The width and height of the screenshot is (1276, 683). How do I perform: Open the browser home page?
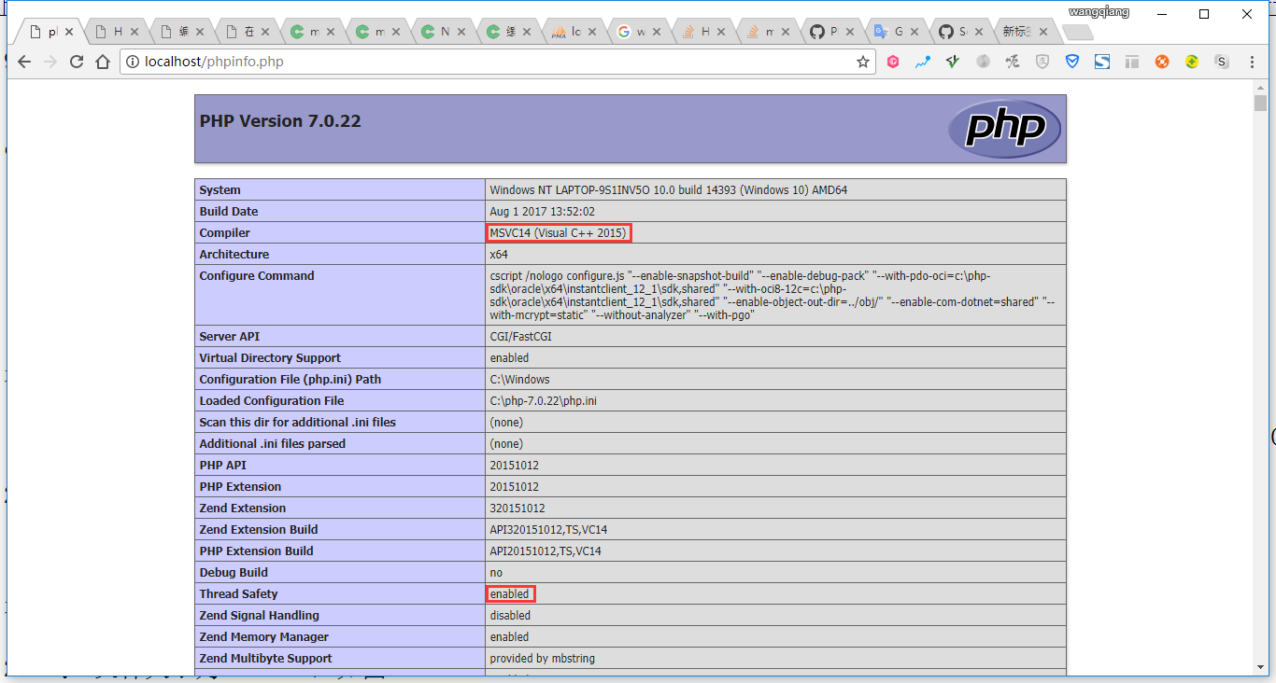(x=103, y=62)
